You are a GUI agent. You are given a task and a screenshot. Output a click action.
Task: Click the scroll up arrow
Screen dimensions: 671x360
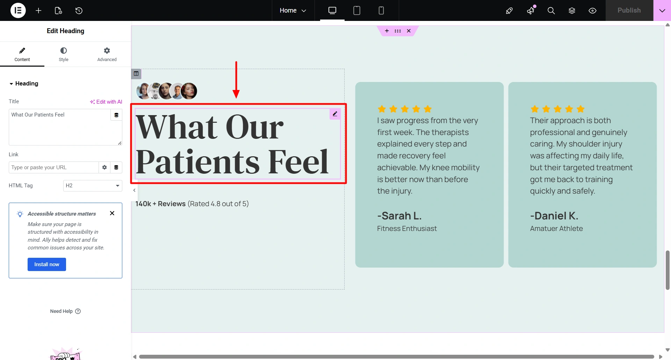[668, 25]
